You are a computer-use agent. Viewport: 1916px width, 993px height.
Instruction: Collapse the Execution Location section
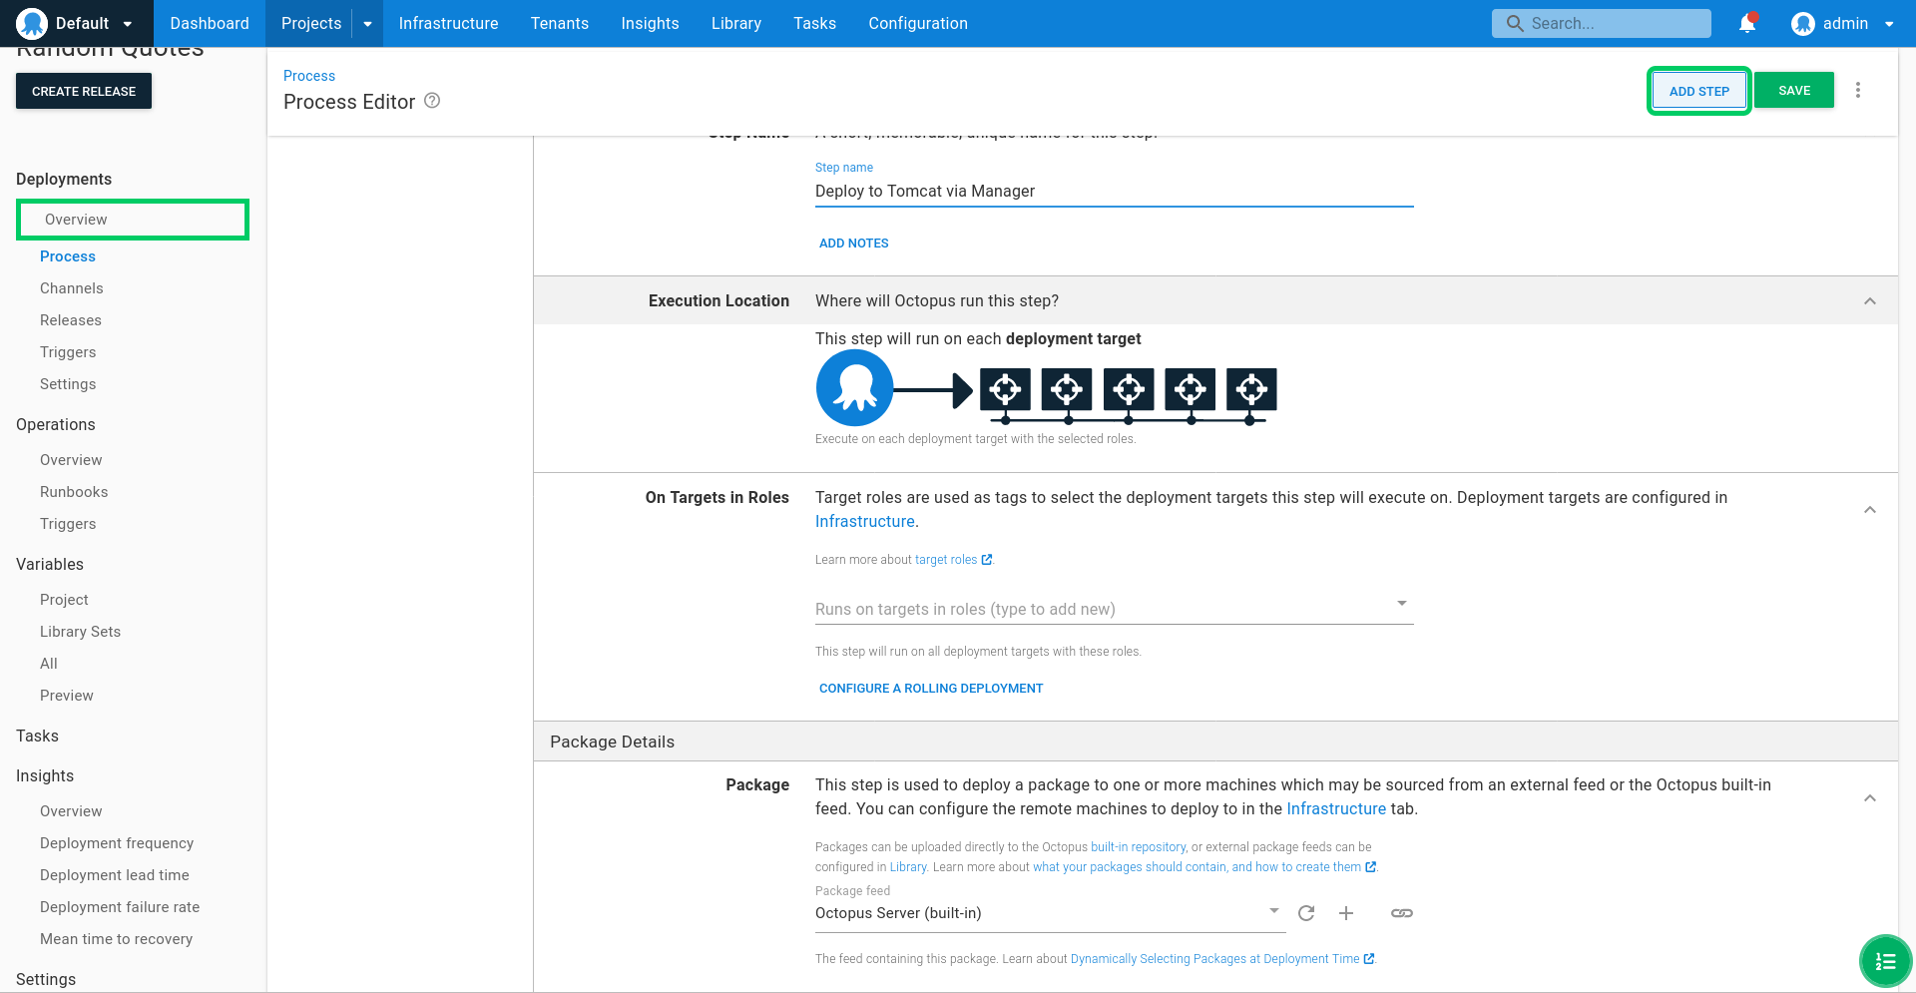click(x=1870, y=301)
